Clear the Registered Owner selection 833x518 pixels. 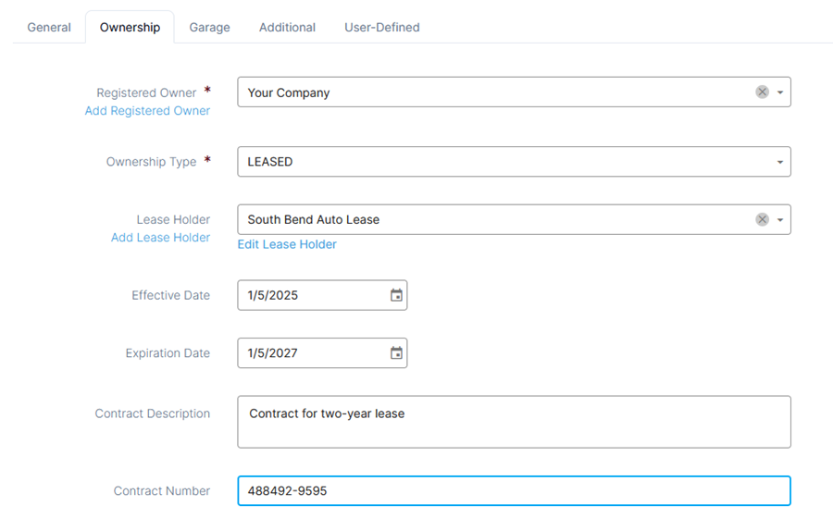[x=762, y=92]
